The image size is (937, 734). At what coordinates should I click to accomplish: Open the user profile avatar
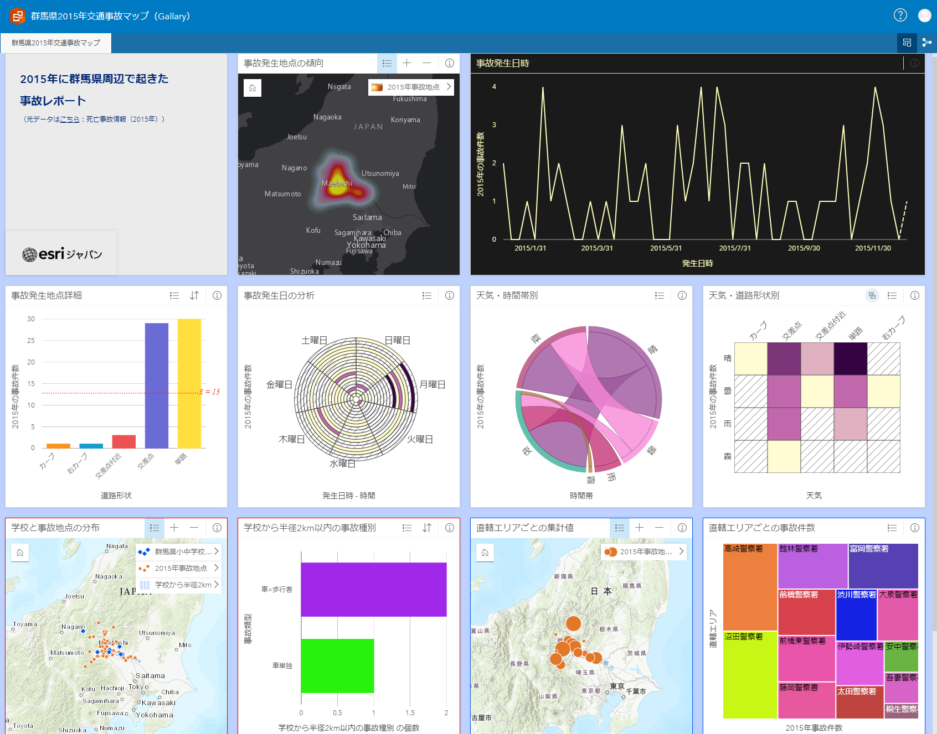point(925,15)
